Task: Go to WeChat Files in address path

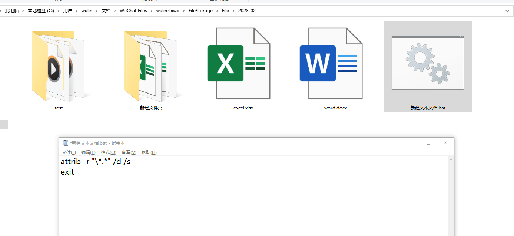Action: (x=133, y=11)
